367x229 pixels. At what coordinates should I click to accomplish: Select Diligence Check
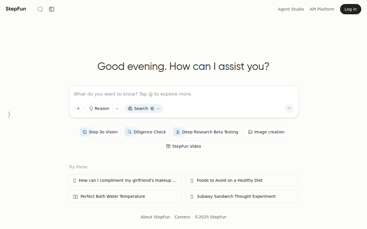click(x=147, y=132)
